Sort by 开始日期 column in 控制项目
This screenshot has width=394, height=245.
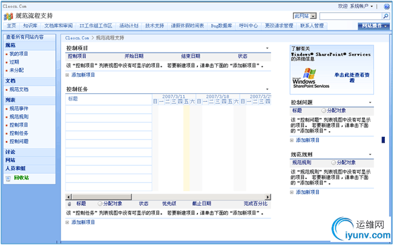(x=134, y=56)
